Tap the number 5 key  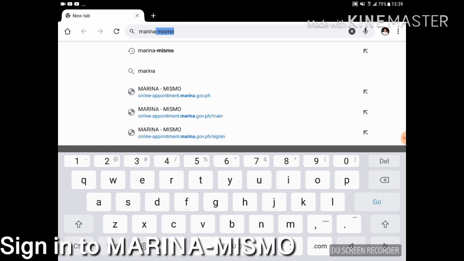tap(197, 161)
